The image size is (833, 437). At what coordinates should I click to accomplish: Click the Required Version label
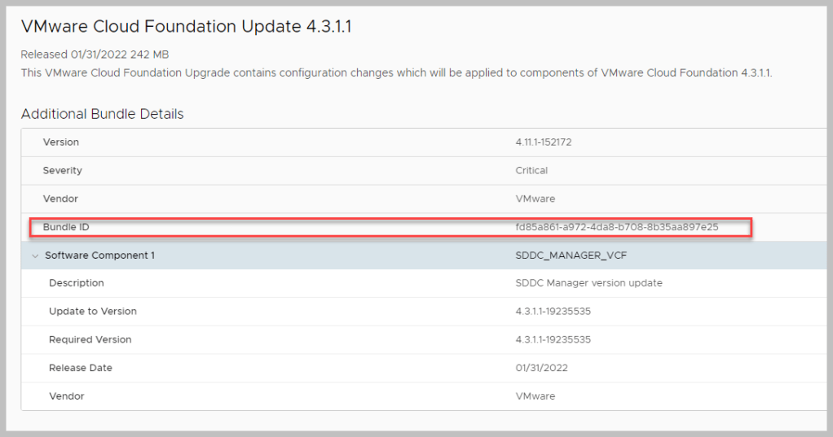(90, 340)
